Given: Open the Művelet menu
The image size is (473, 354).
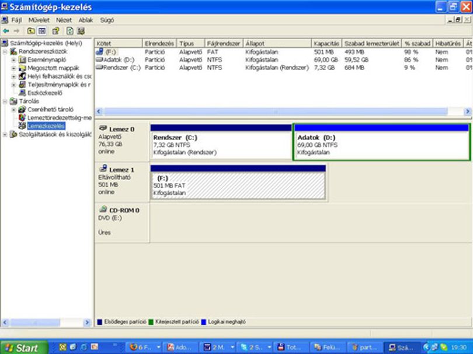Looking at the screenshot, I should click(39, 20).
